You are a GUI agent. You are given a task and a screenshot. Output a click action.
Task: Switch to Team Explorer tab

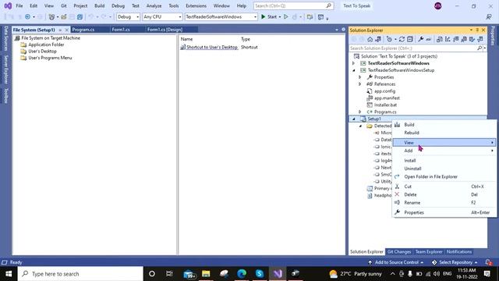click(429, 251)
